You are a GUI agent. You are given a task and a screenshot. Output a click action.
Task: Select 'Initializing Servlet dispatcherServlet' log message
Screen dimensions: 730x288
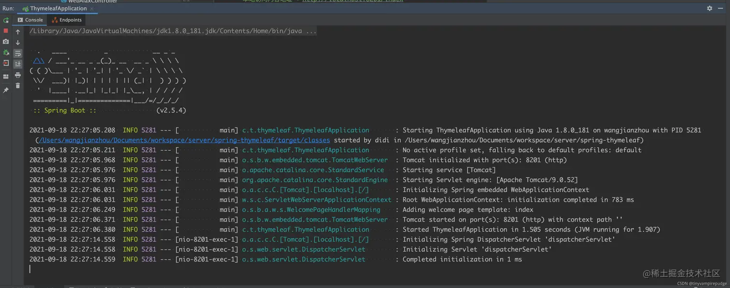click(477, 249)
